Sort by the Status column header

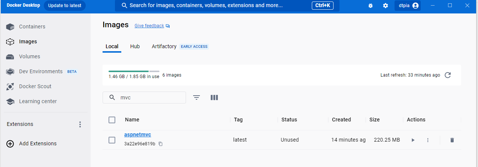tap(289, 120)
